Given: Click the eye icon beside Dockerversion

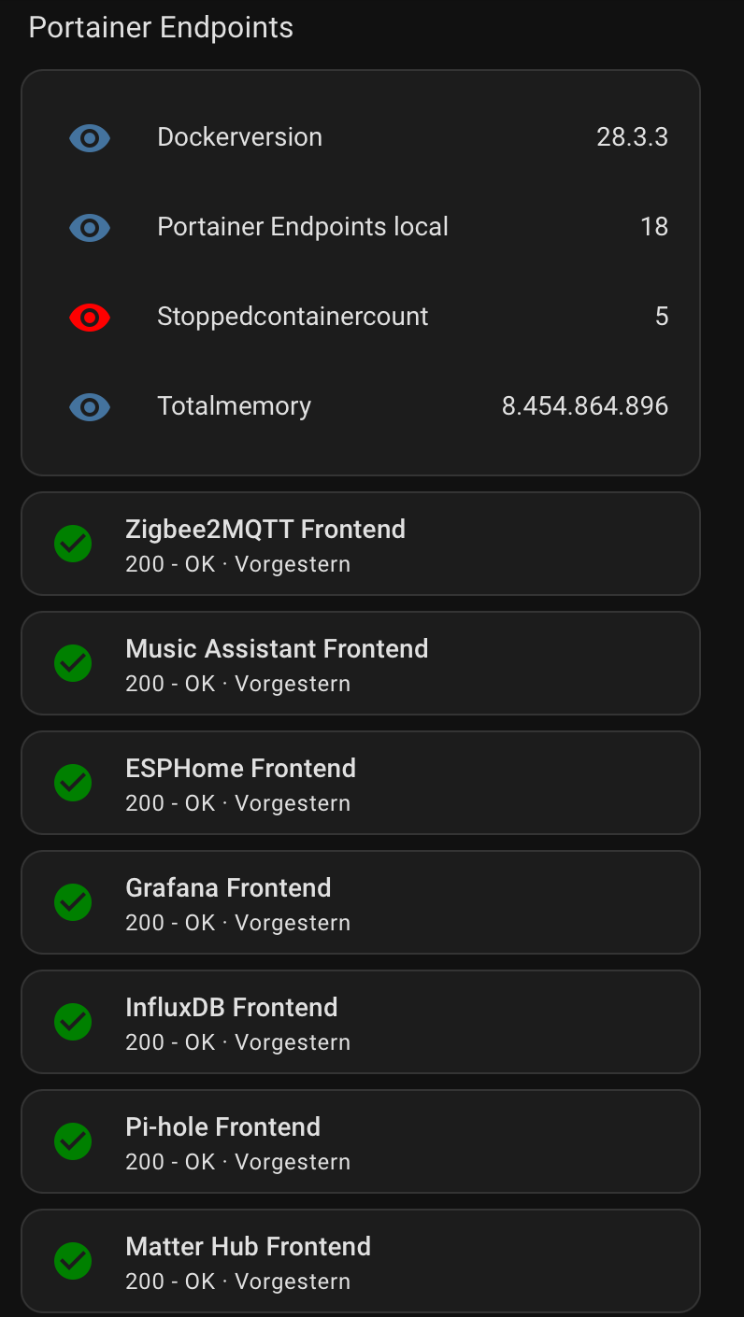Looking at the screenshot, I should (90, 138).
